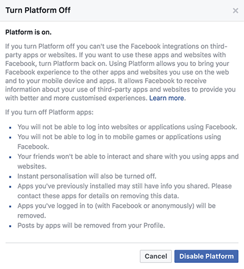Select the log into websites bullet text
The width and height of the screenshot is (244, 269).
coord(127,127)
